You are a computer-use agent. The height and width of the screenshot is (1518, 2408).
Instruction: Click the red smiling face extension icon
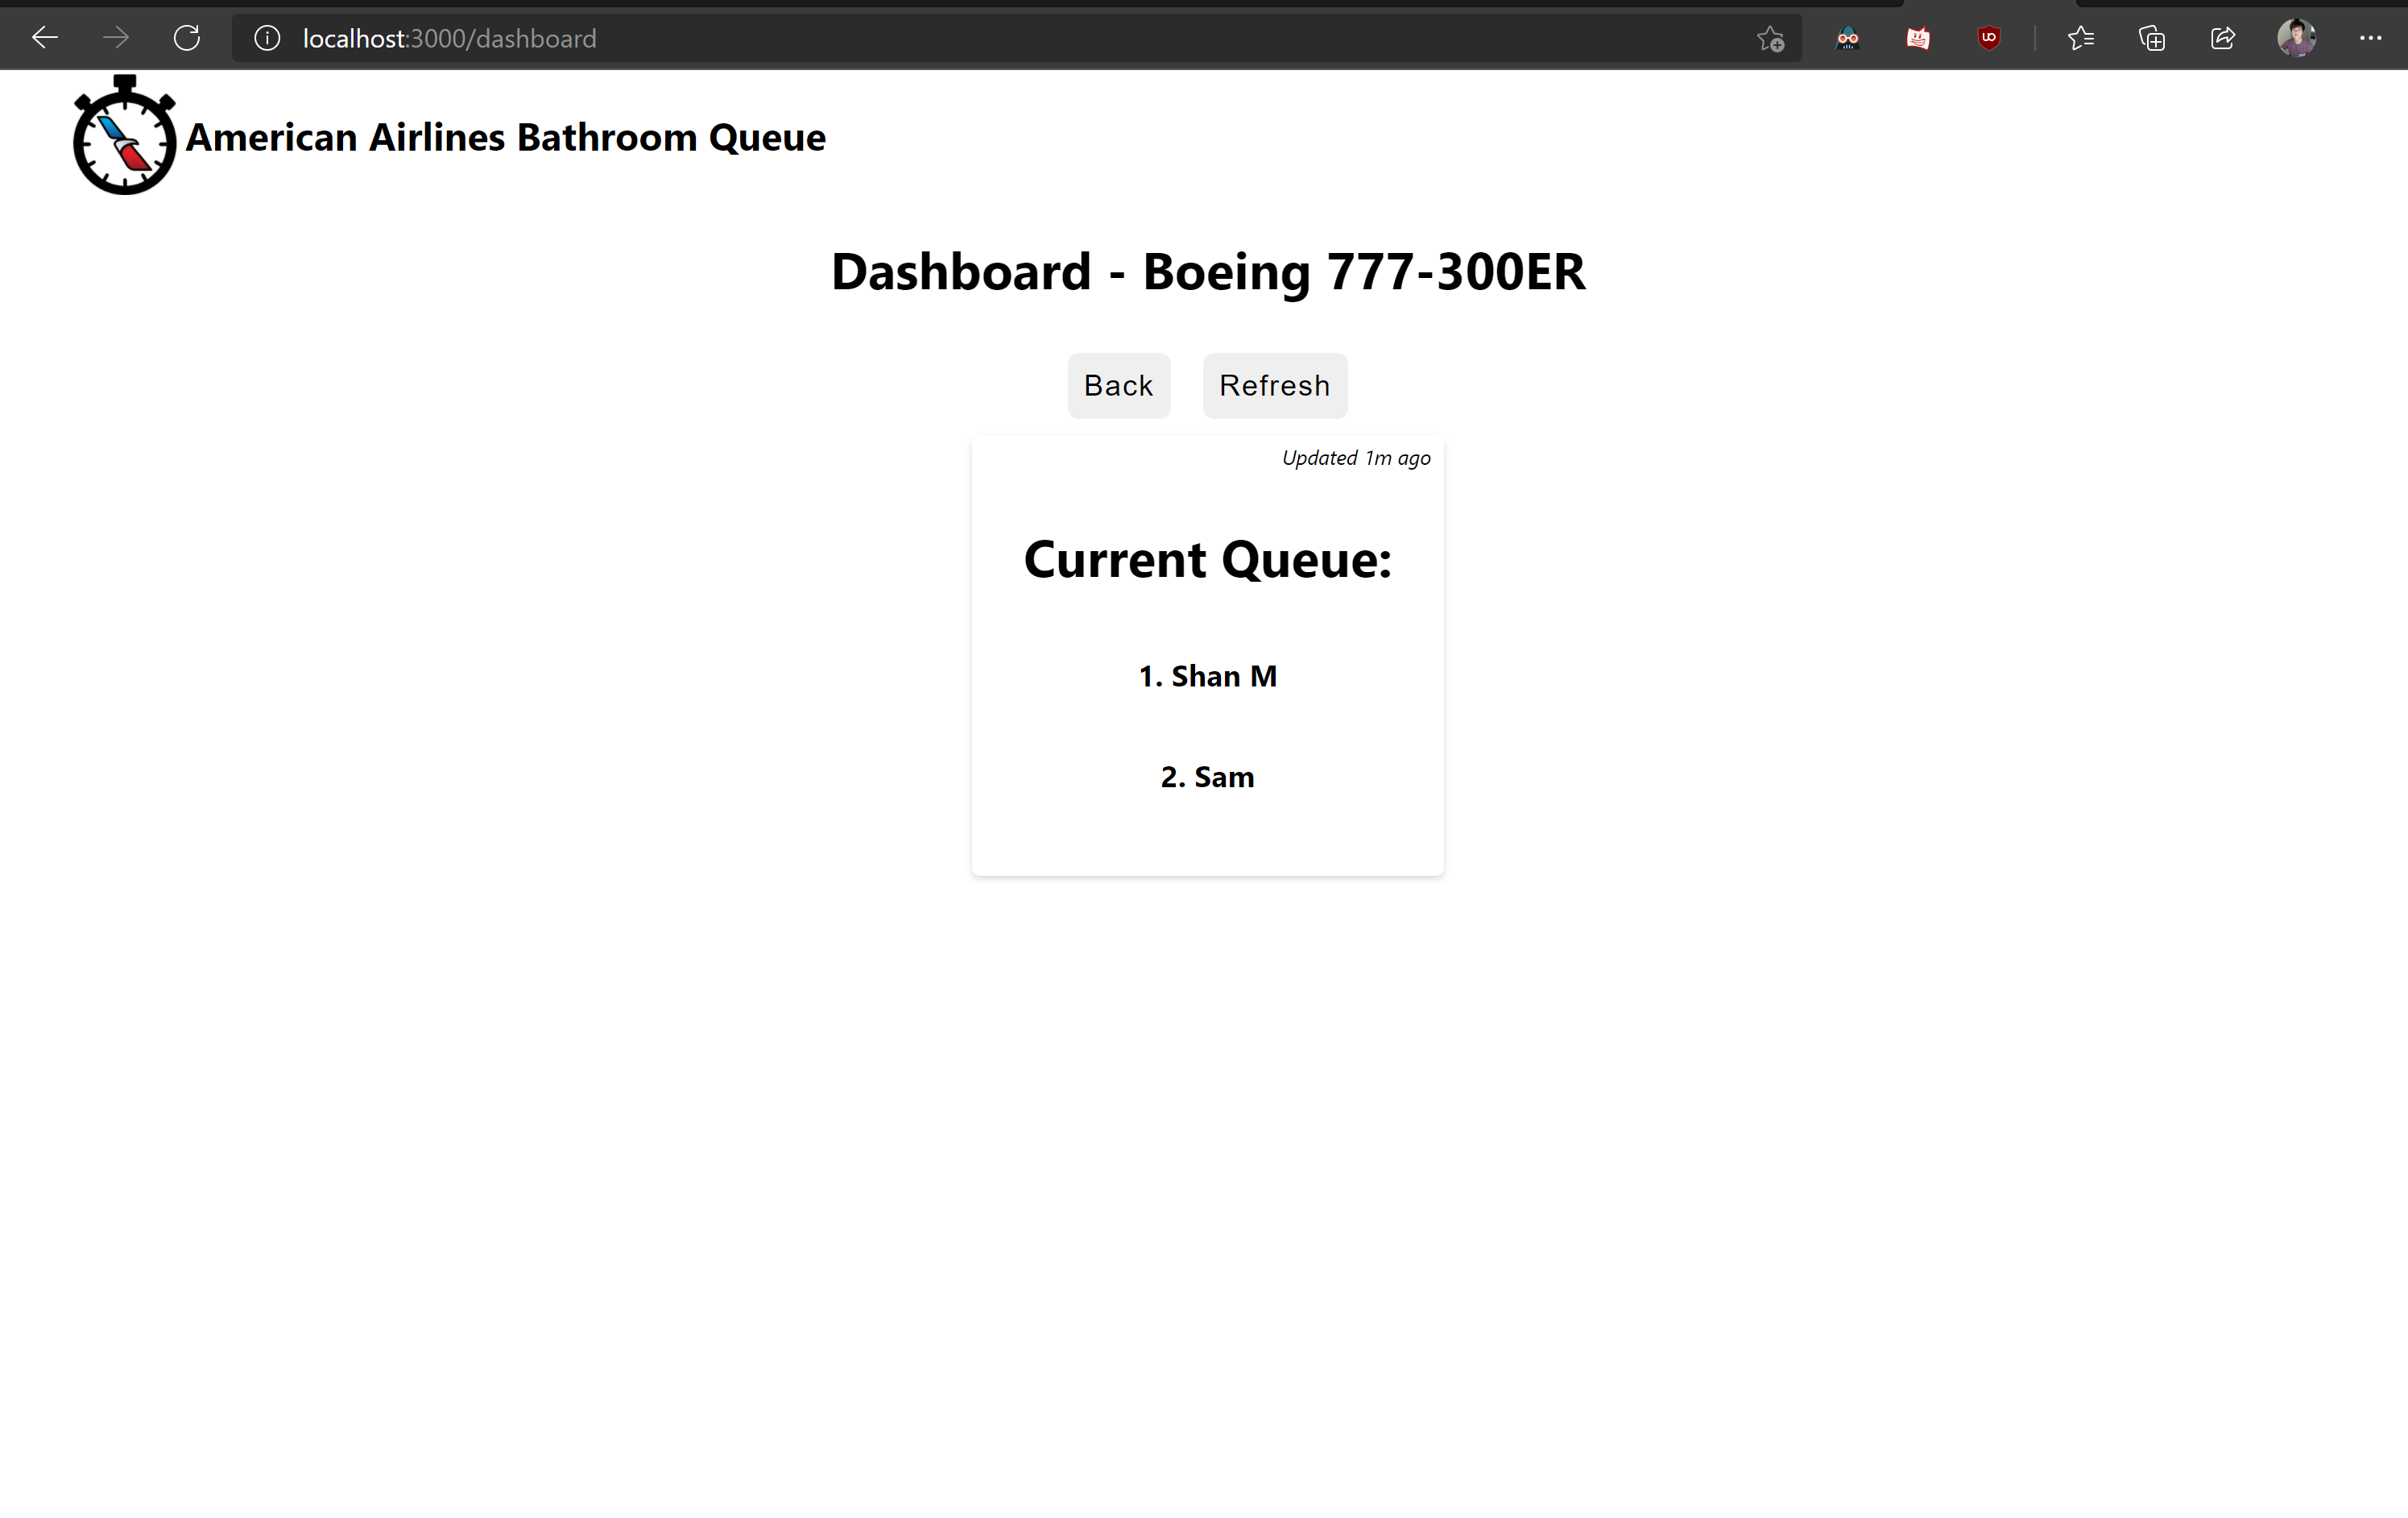tap(1917, 39)
